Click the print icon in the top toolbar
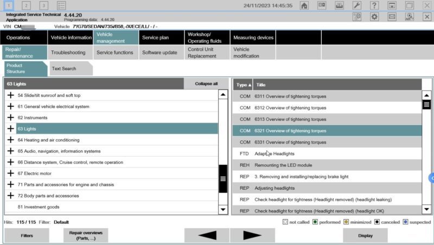 tap(339, 5)
